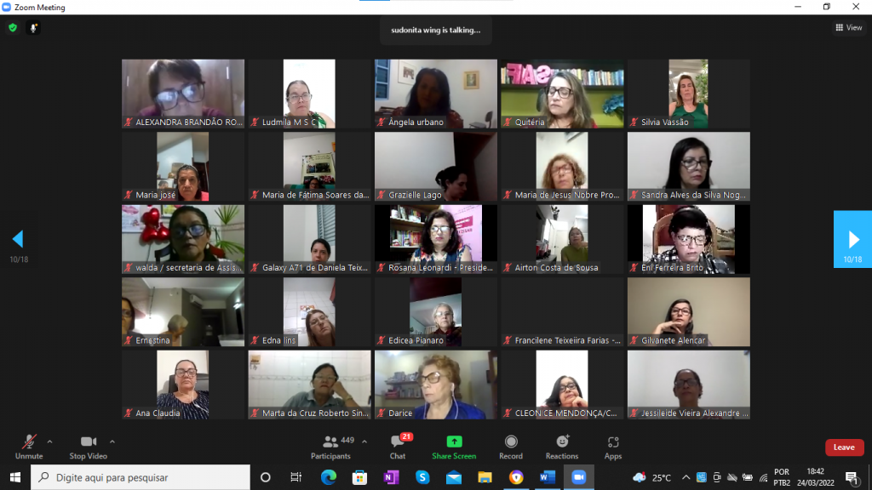Open the Reactions menu
The height and width of the screenshot is (490, 872).
[562, 446]
